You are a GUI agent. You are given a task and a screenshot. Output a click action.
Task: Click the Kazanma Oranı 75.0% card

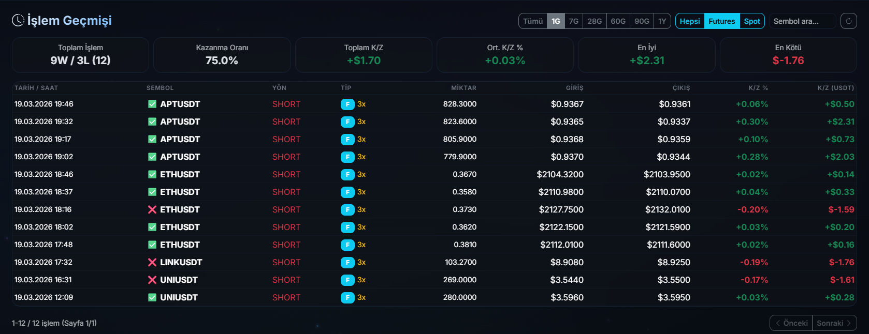[222, 55]
